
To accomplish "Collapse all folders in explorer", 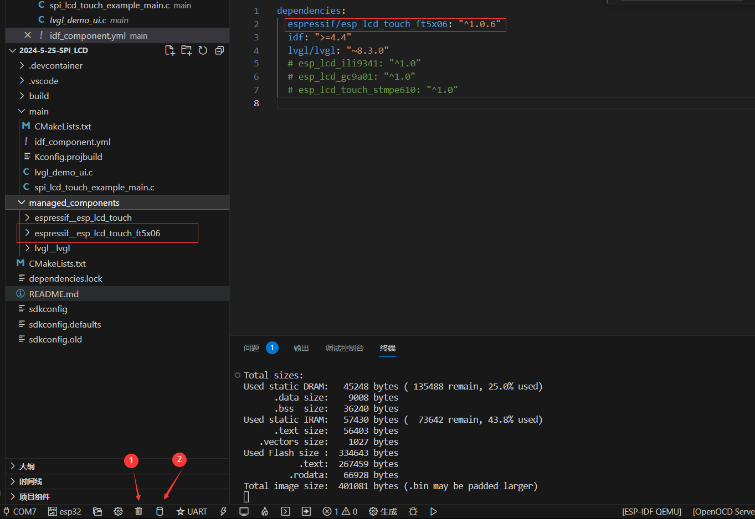I will (219, 50).
